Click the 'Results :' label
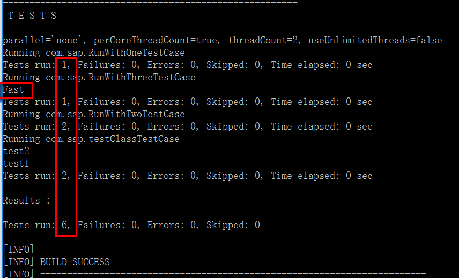Screen dimensions: 459x278 coord(27,200)
